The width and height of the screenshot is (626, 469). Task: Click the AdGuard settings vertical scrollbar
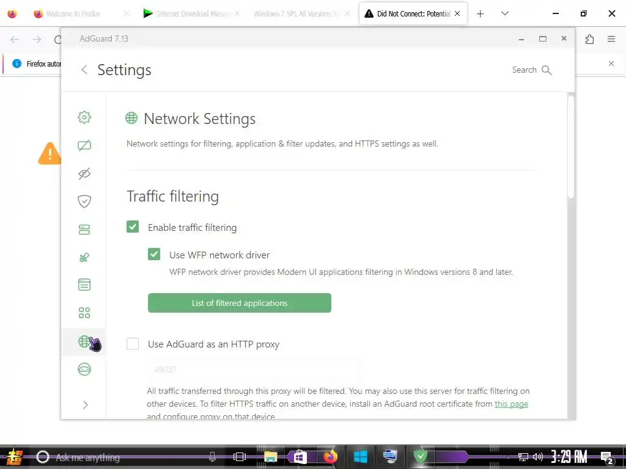(x=571, y=147)
